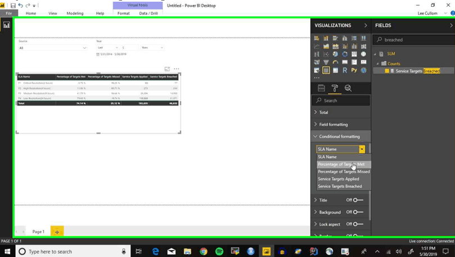Select the Pie chart visual
Viewport: 455px width, 257px height.
[x=335, y=54]
